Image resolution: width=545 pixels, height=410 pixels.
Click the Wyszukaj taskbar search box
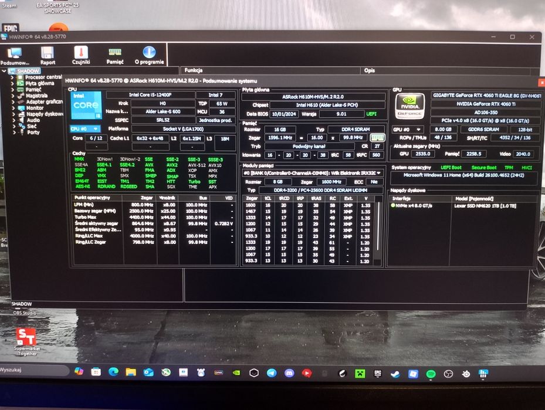pyautogui.click(x=34, y=370)
